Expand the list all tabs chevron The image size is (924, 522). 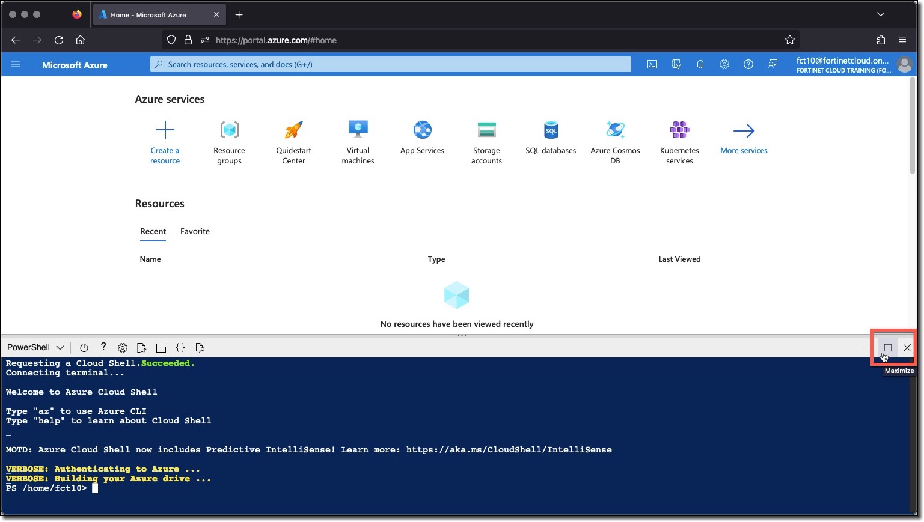coord(881,14)
